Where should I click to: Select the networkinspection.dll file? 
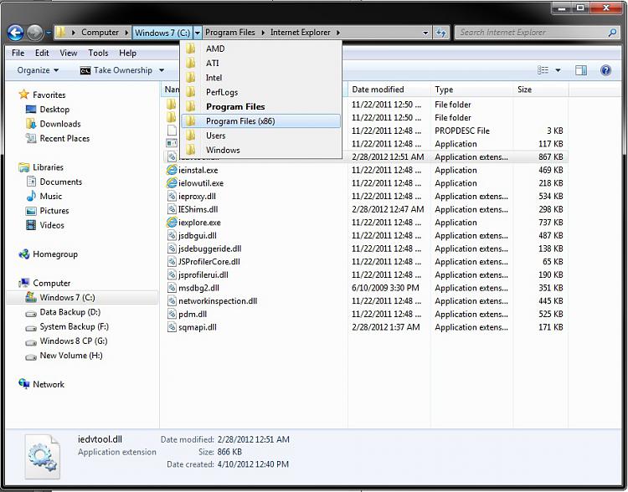[218, 300]
